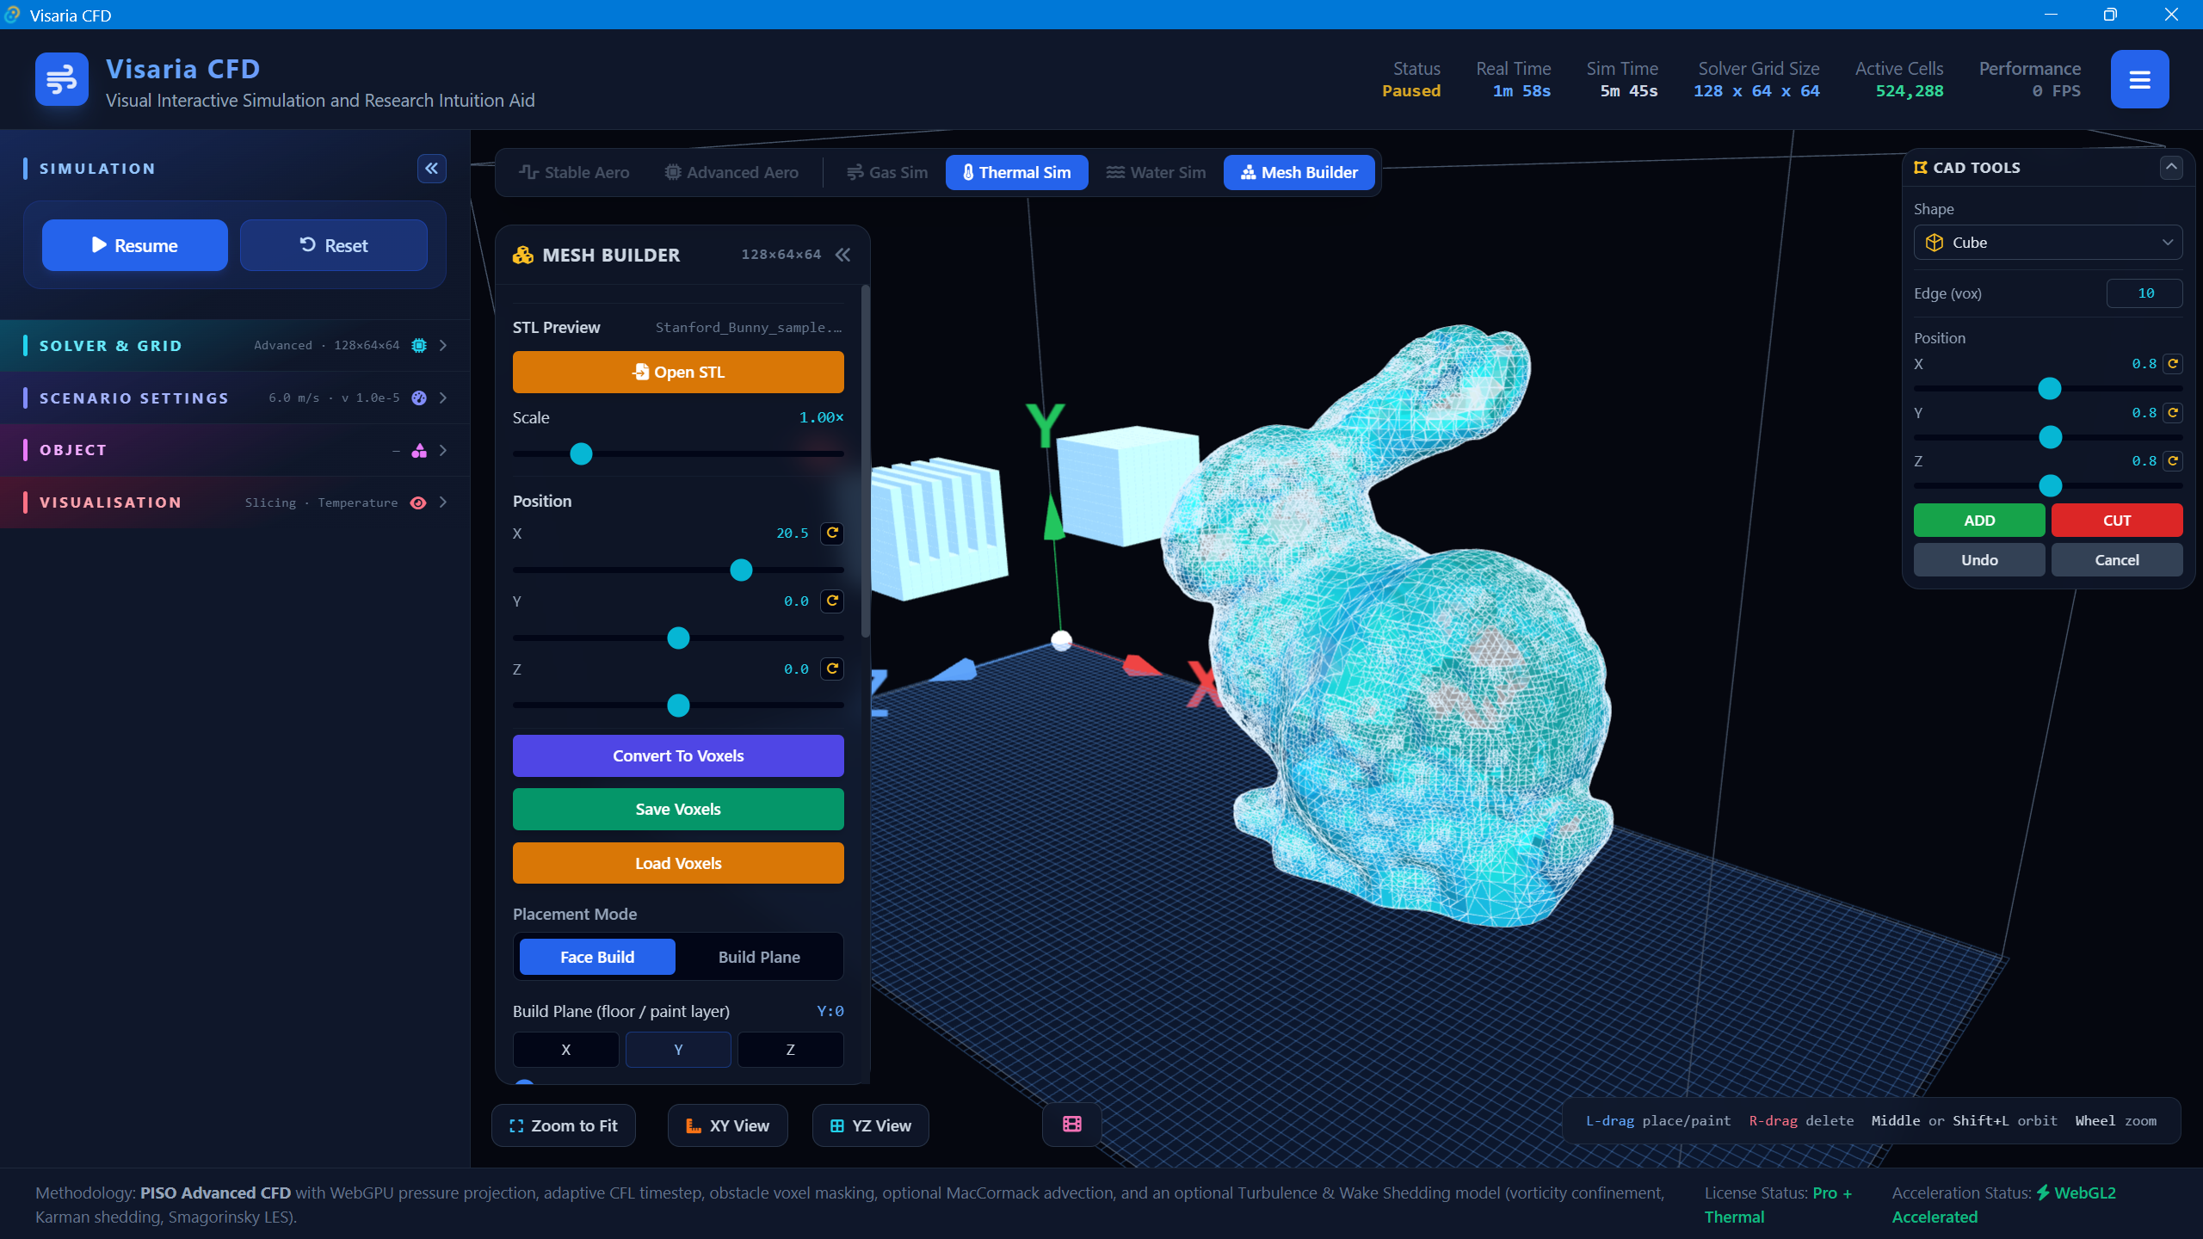
Task: Click the Object shapes icon
Action: click(x=419, y=450)
